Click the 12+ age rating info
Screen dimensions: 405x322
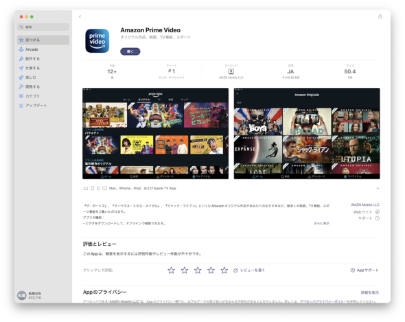pyautogui.click(x=112, y=71)
